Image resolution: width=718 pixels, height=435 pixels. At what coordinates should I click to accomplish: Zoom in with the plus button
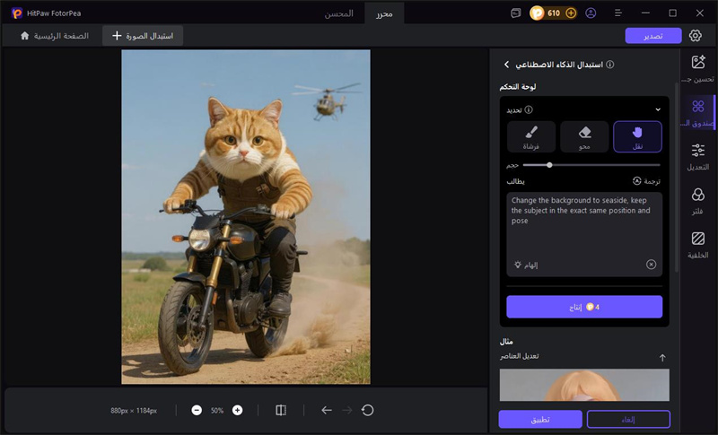(x=237, y=410)
